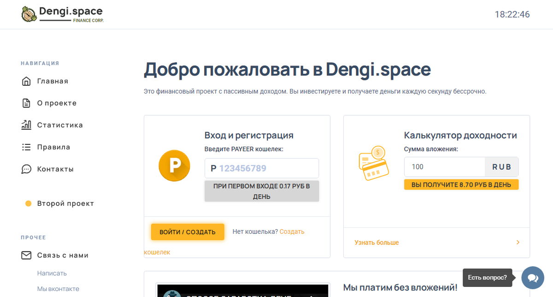Open the Главная menu item
This screenshot has height=297, width=553.
click(53, 81)
